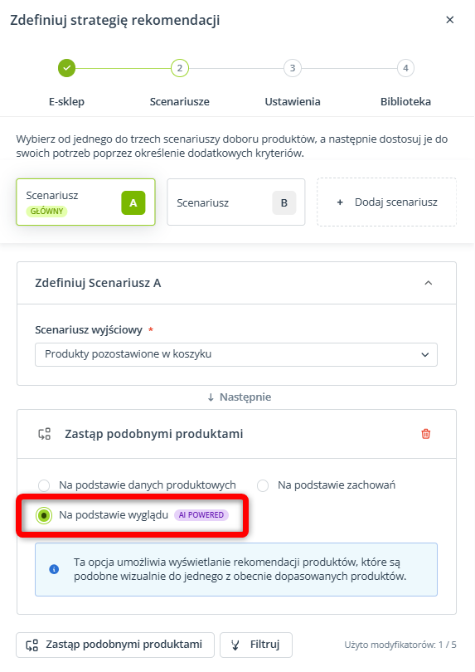Switch to Scenariusz B tab
The height and width of the screenshot is (672, 475).
pos(236,202)
